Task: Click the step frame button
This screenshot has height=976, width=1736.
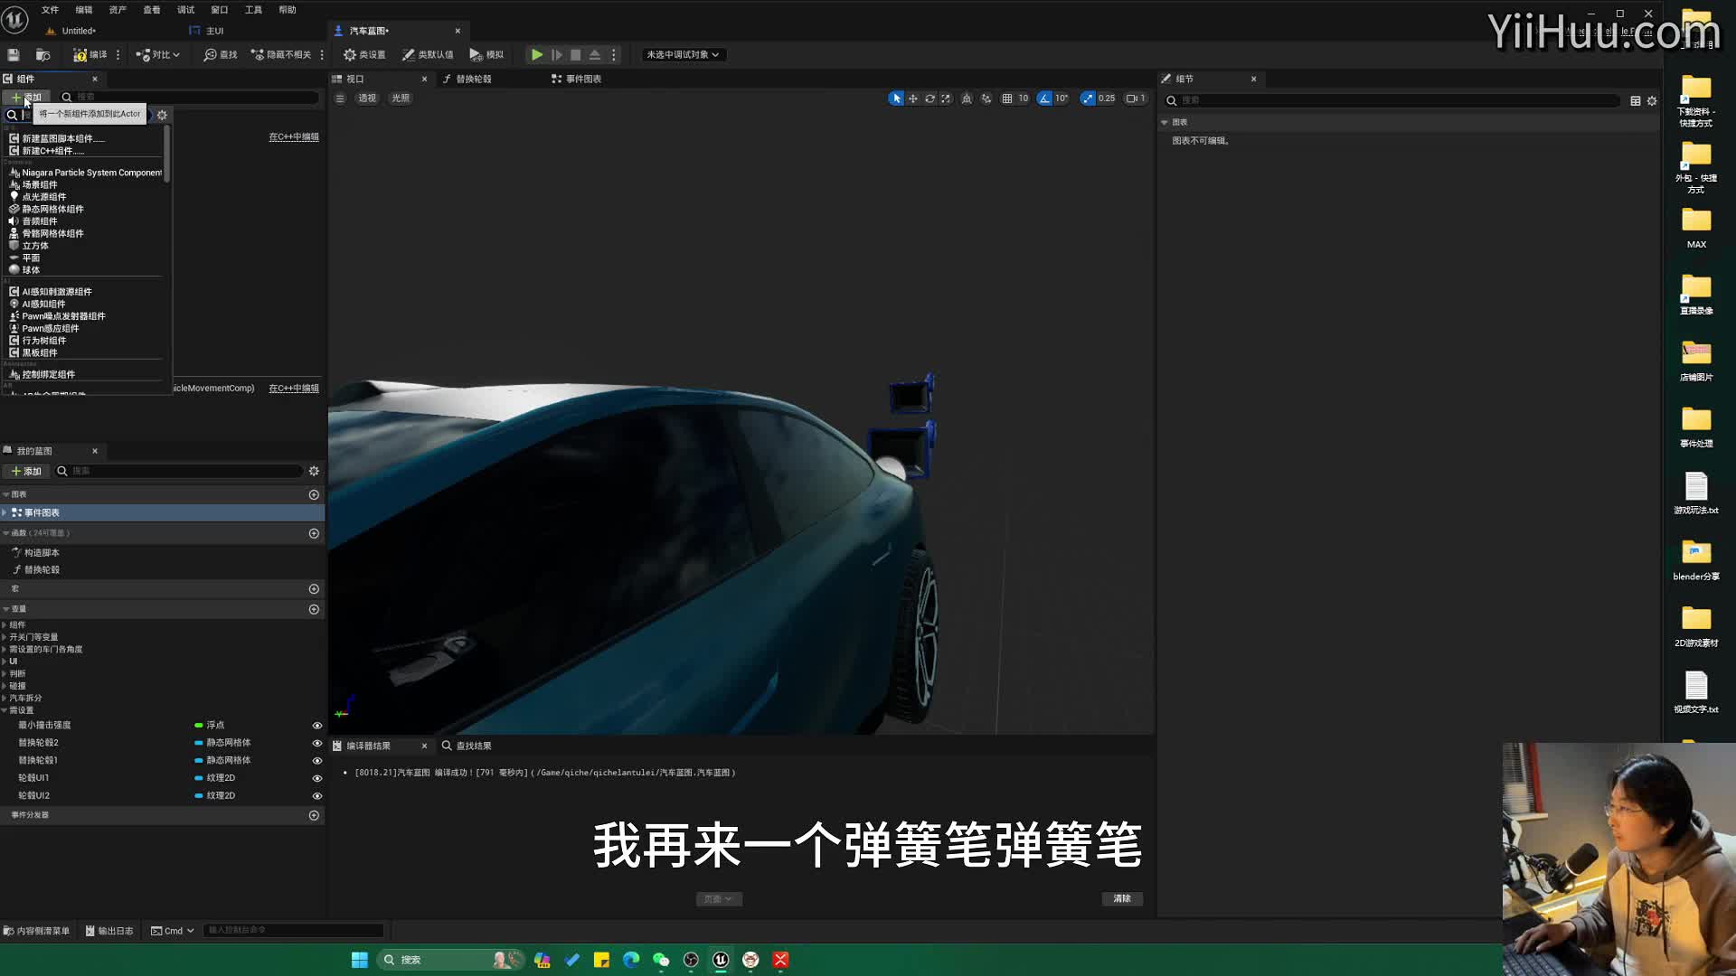Action: (x=557, y=55)
